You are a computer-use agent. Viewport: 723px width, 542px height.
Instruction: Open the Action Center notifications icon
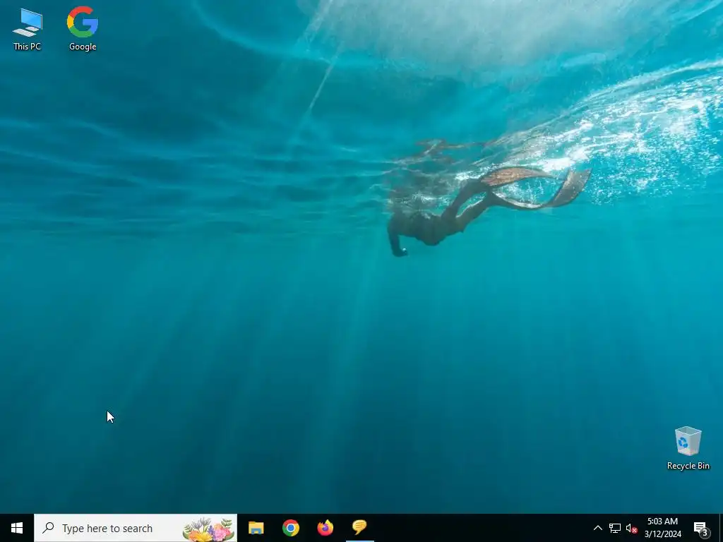pyautogui.click(x=701, y=528)
